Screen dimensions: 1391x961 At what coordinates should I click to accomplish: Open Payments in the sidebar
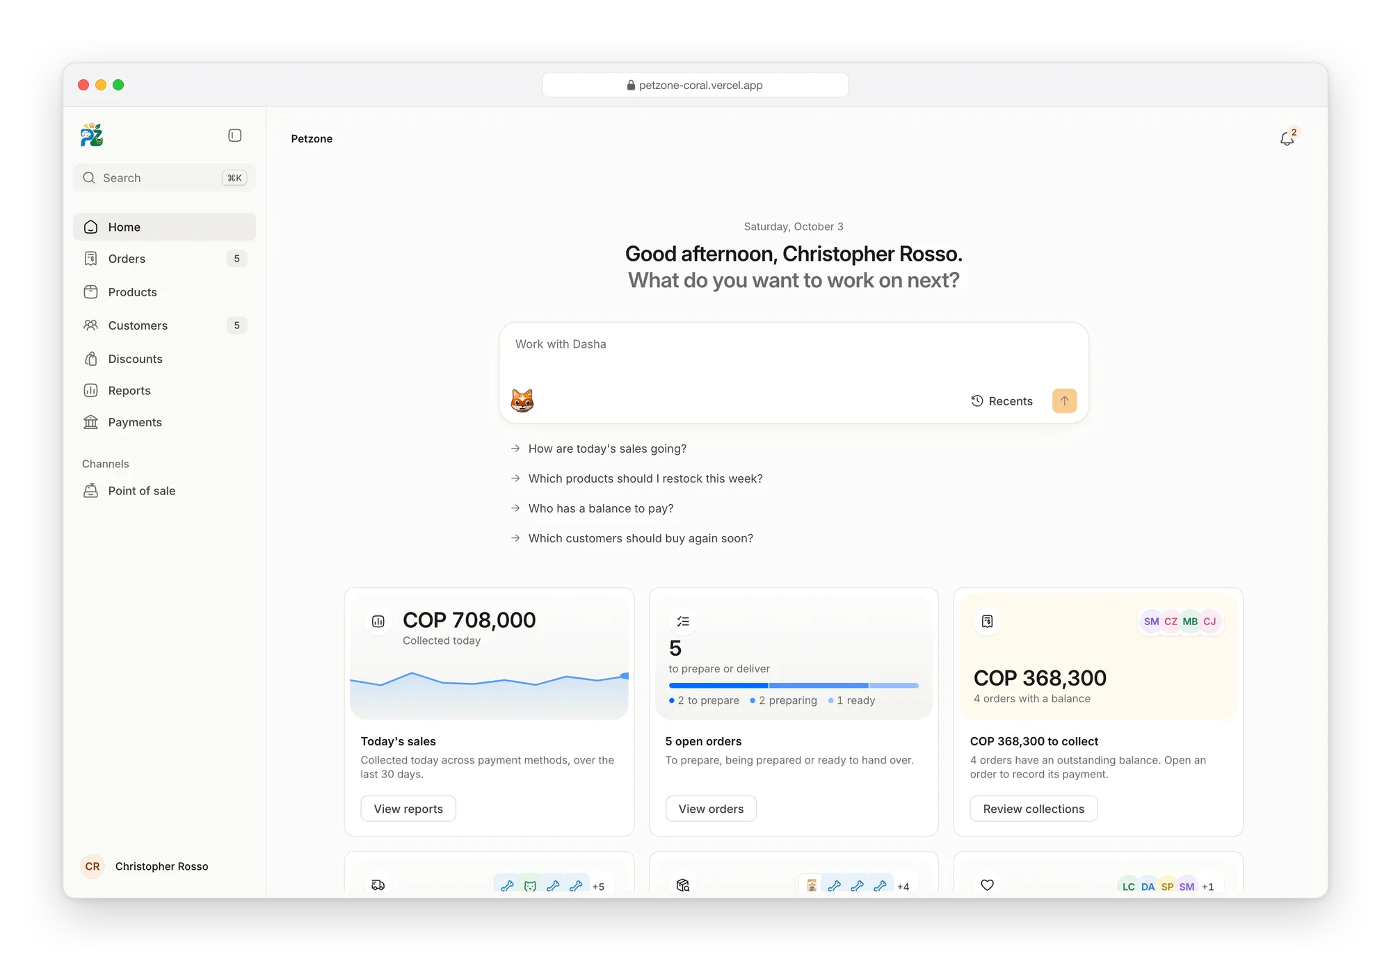point(164,422)
